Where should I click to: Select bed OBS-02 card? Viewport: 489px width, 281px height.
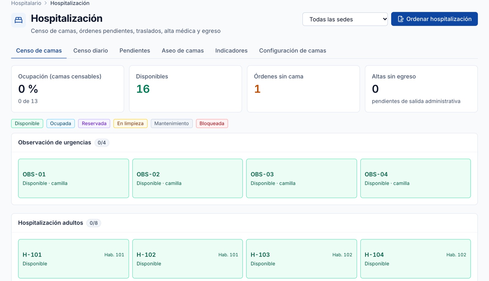click(x=188, y=178)
